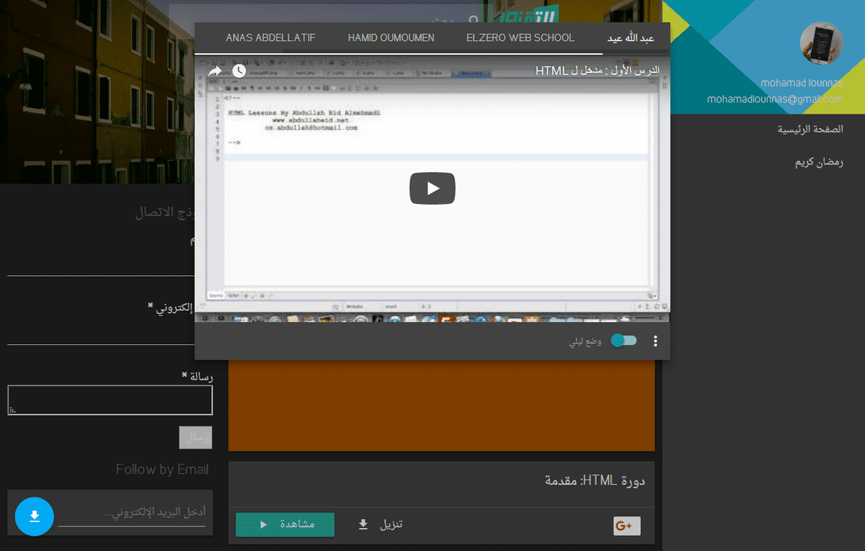This screenshot has height=551, width=865.
Task: Click the إرسال send button
Action: (195, 437)
